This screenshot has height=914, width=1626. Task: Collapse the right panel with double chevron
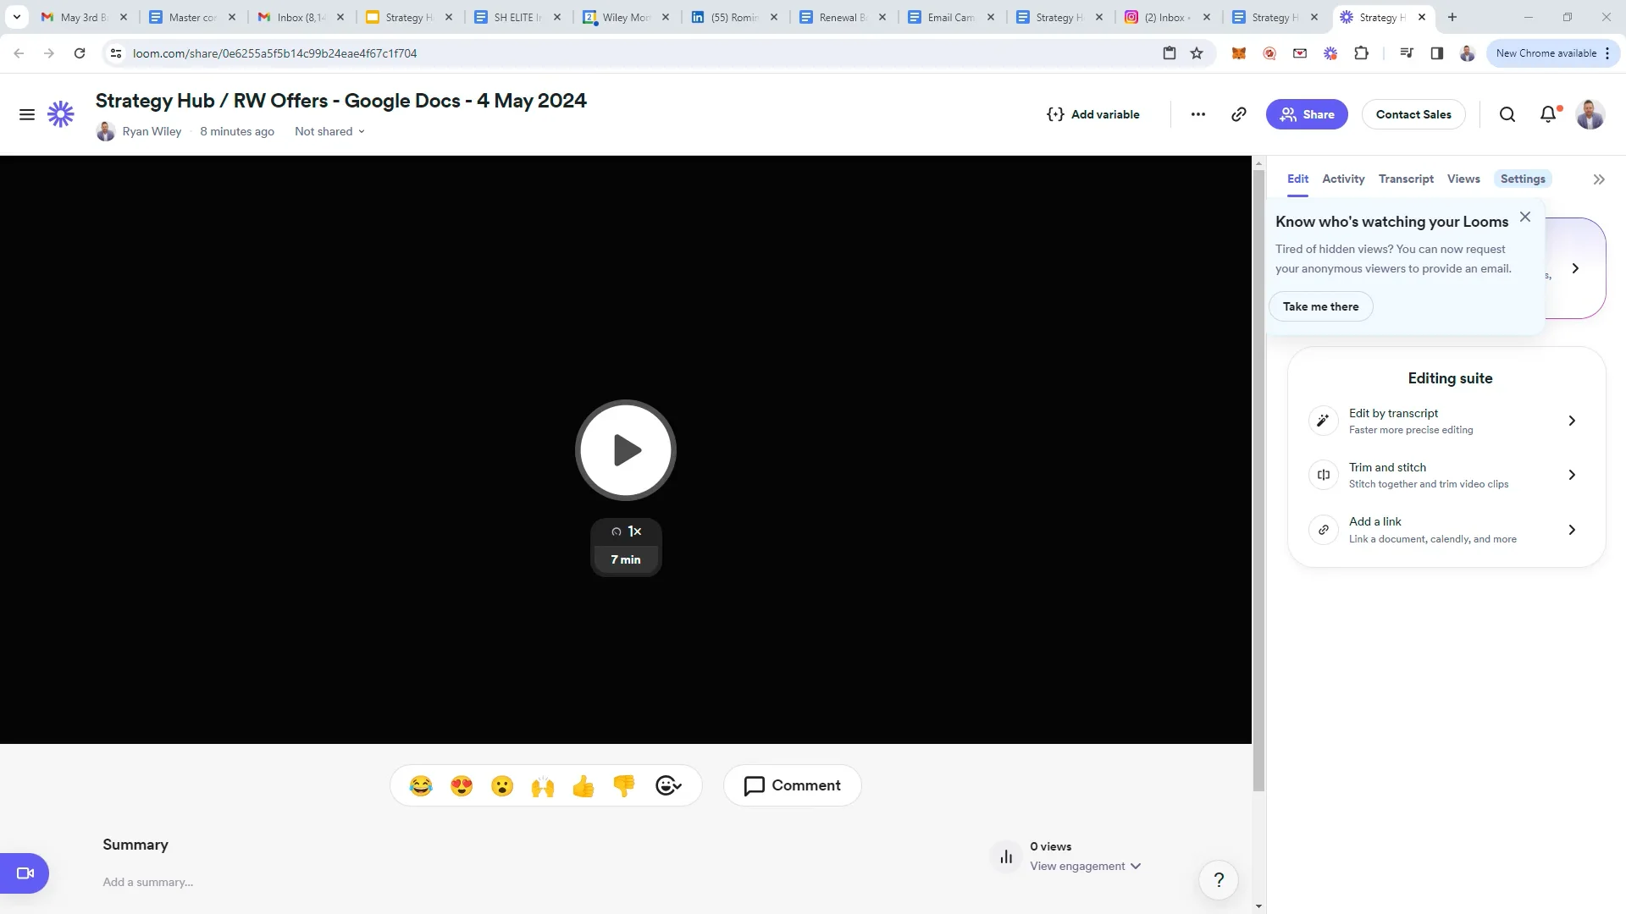pos(1599,179)
